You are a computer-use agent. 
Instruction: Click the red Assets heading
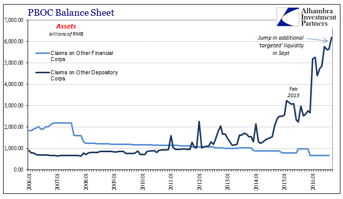coord(66,26)
